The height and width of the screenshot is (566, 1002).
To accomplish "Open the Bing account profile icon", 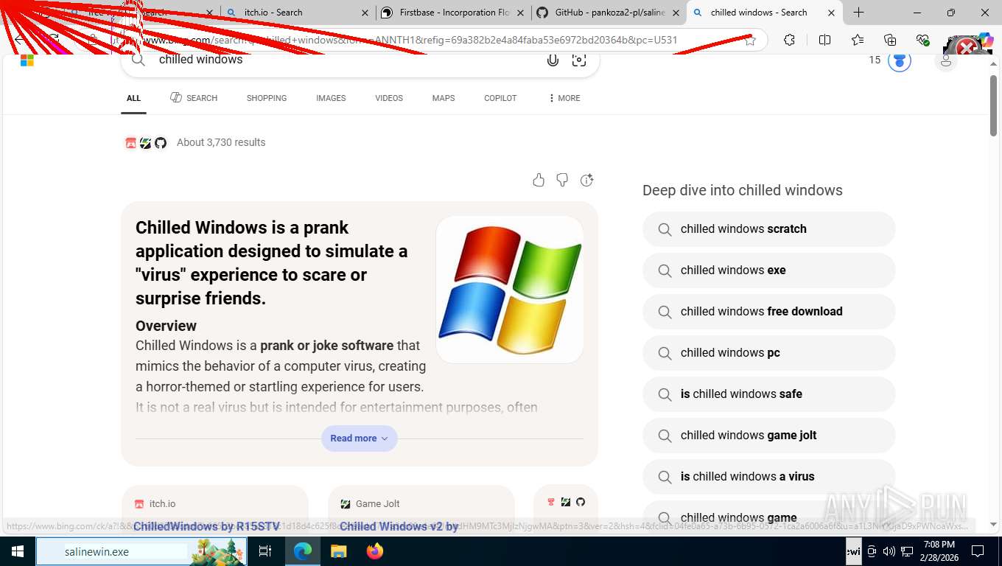I will tap(946, 60).
